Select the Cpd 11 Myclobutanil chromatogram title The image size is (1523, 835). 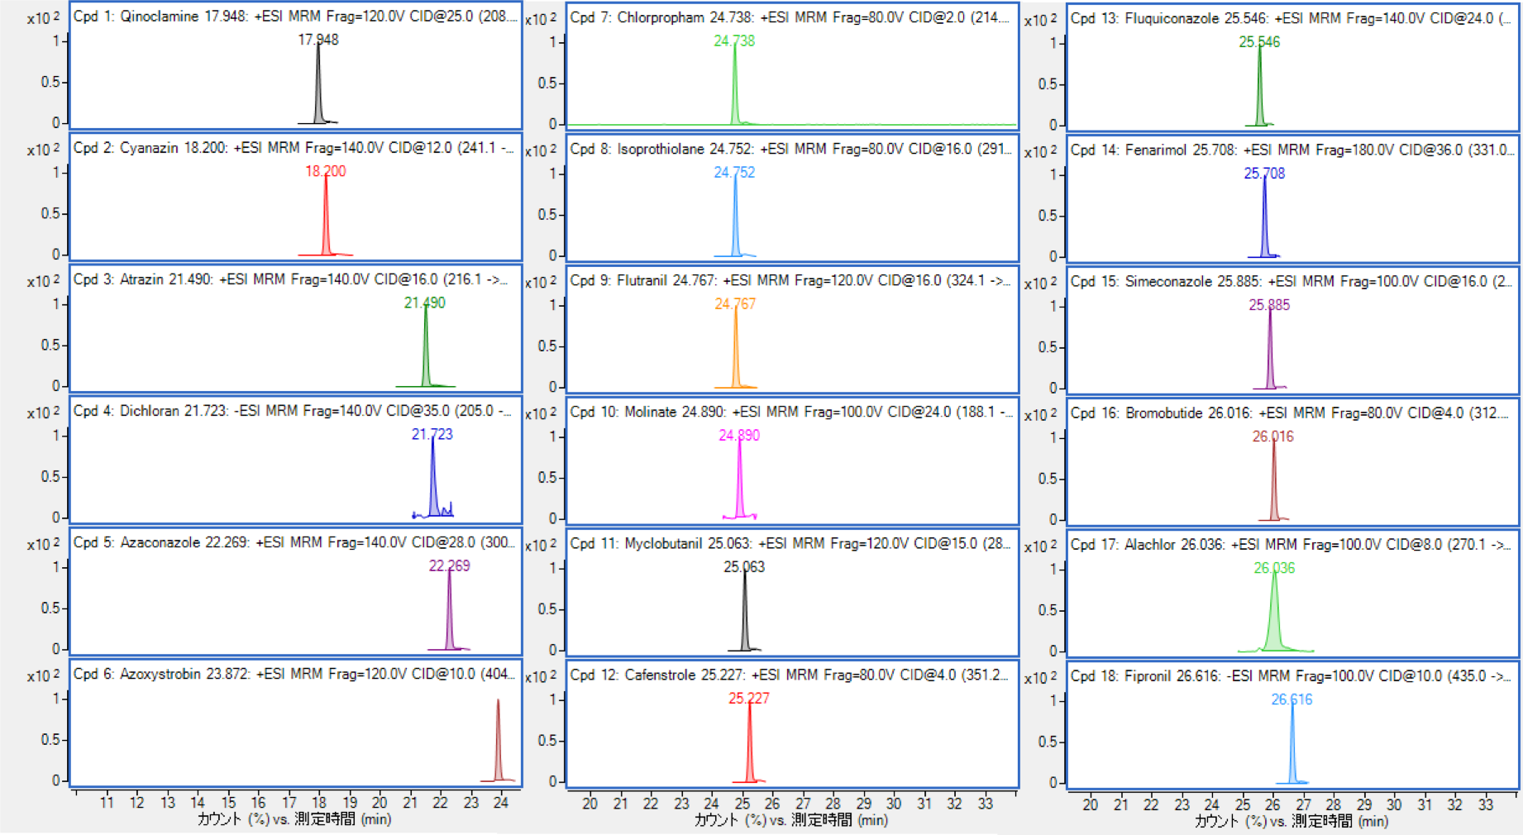[x=790, y=542]
